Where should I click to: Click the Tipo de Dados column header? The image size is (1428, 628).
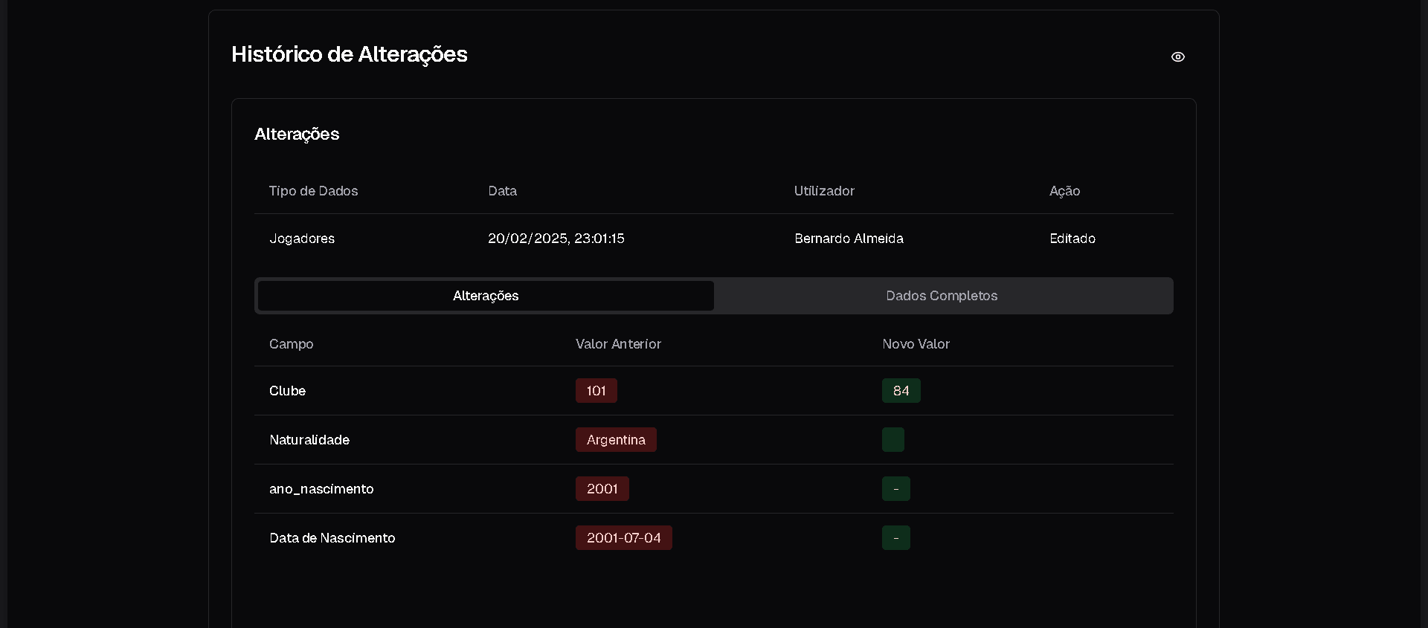click(313, 191)
